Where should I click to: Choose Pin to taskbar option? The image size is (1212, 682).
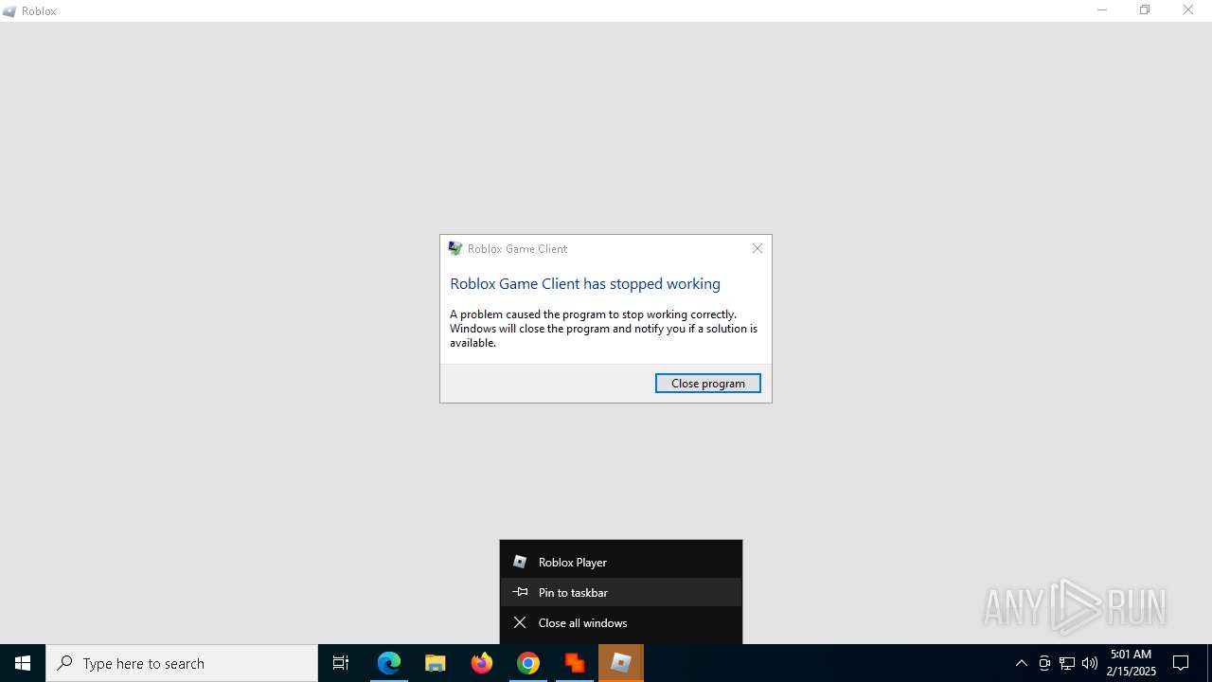click(621, 592)
